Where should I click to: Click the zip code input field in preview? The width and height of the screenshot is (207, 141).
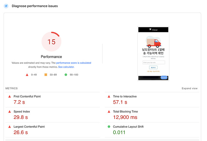tap(154, 62)
